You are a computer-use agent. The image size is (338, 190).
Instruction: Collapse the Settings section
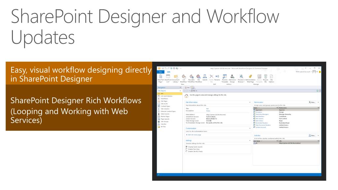point(250,141)
